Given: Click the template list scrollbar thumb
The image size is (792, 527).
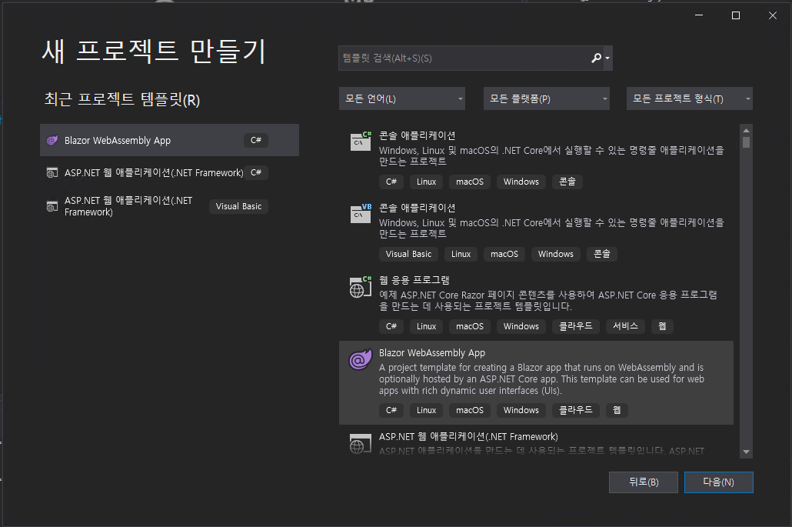Looking at the screenshot, I should coord(746,142).
